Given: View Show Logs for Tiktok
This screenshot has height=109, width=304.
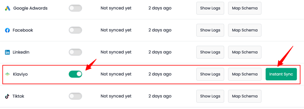Looking at the screenshot, I should [x=210, y=96].
